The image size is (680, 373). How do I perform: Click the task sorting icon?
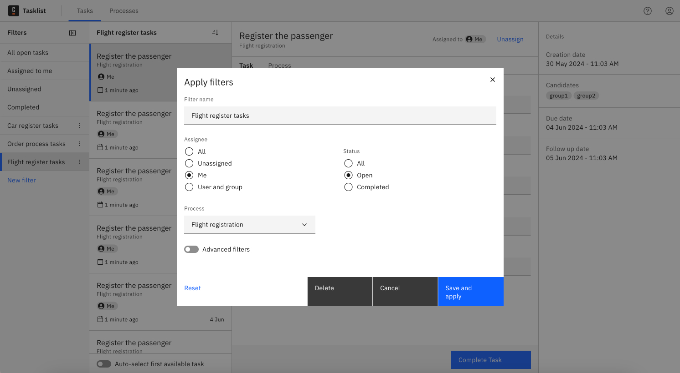(215, 32)
